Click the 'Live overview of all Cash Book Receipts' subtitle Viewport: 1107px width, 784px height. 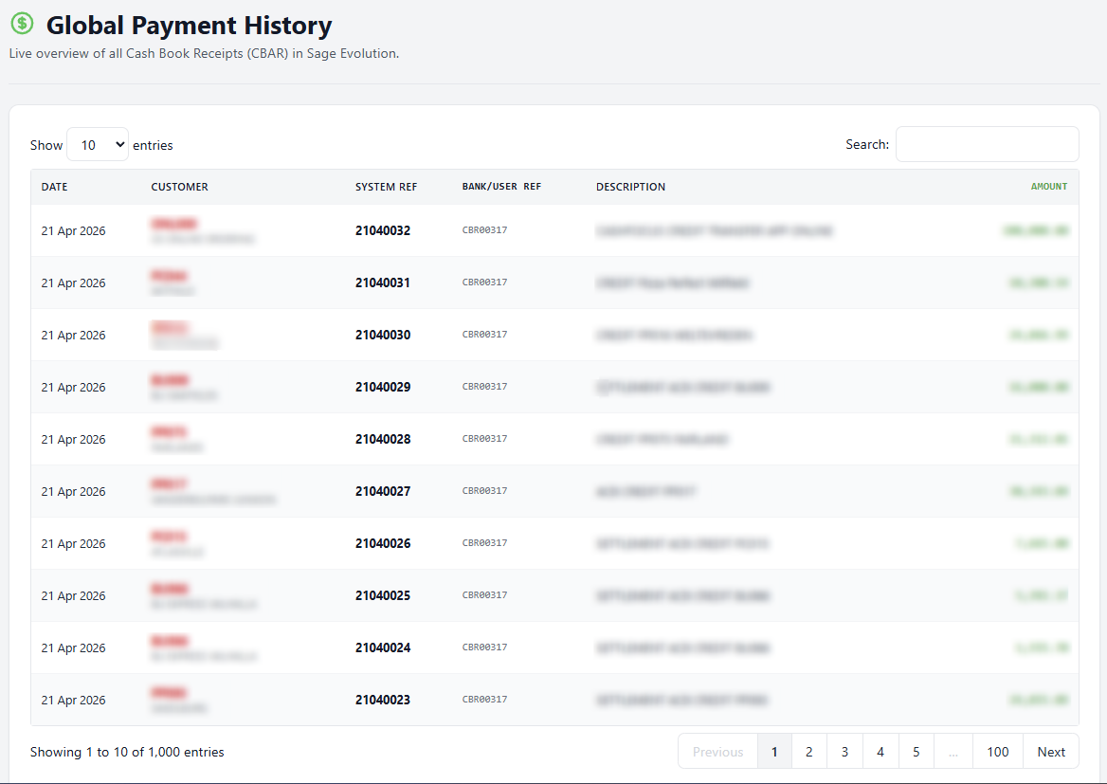[204, 54]
